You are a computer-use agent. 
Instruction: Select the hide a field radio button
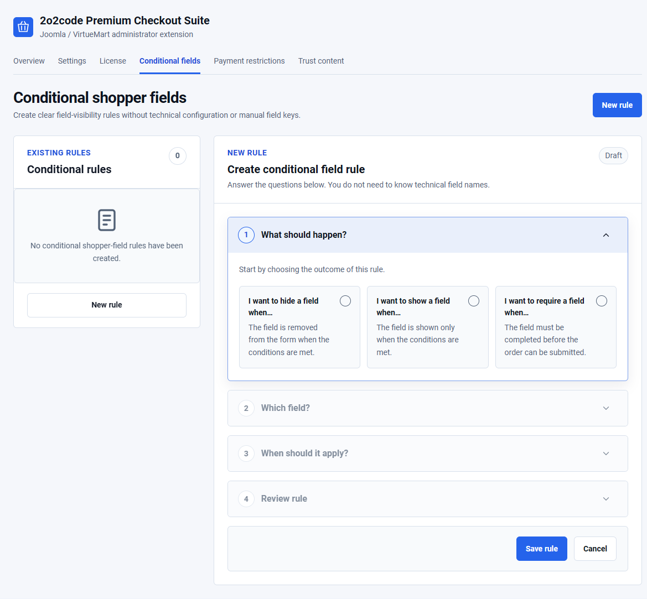[x=345, y=301]
